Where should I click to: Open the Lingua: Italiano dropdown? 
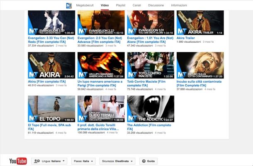coord(49,161)
